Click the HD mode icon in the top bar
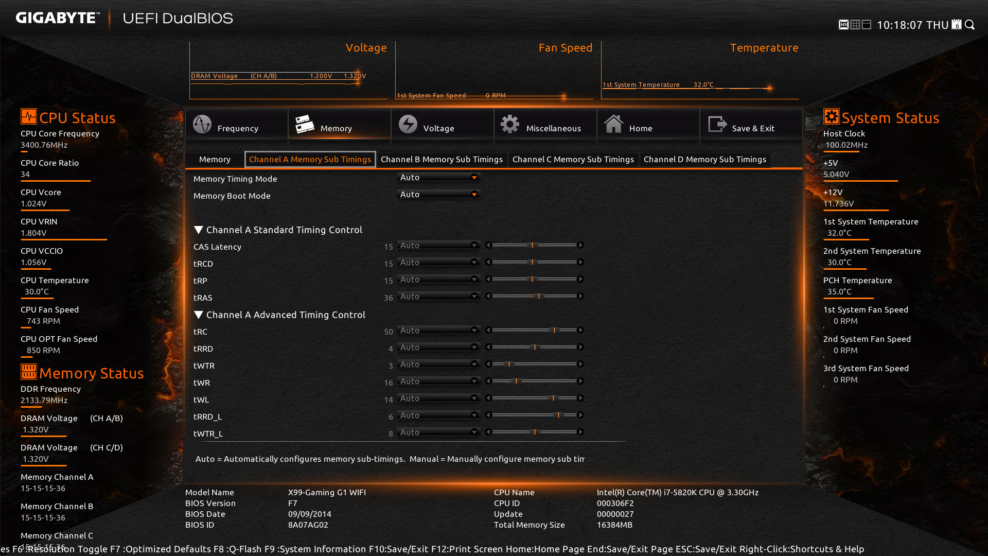The width and height of the screenshot is (988, 556). point(843,25)
